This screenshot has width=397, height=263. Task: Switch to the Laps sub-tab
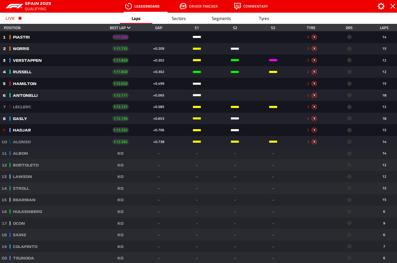pyautogui.click(x=136, y=19)
